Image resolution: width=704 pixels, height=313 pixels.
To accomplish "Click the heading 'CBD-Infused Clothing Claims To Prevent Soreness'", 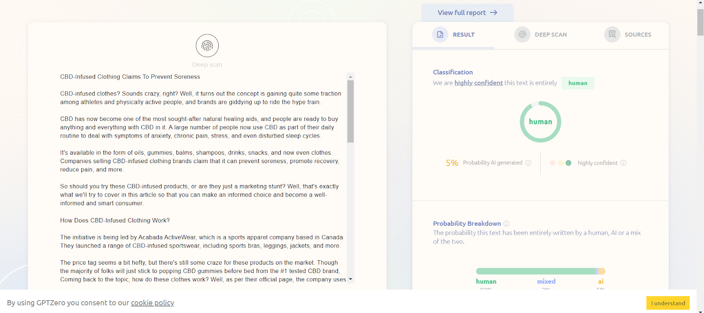I will (x=130, y=76).
